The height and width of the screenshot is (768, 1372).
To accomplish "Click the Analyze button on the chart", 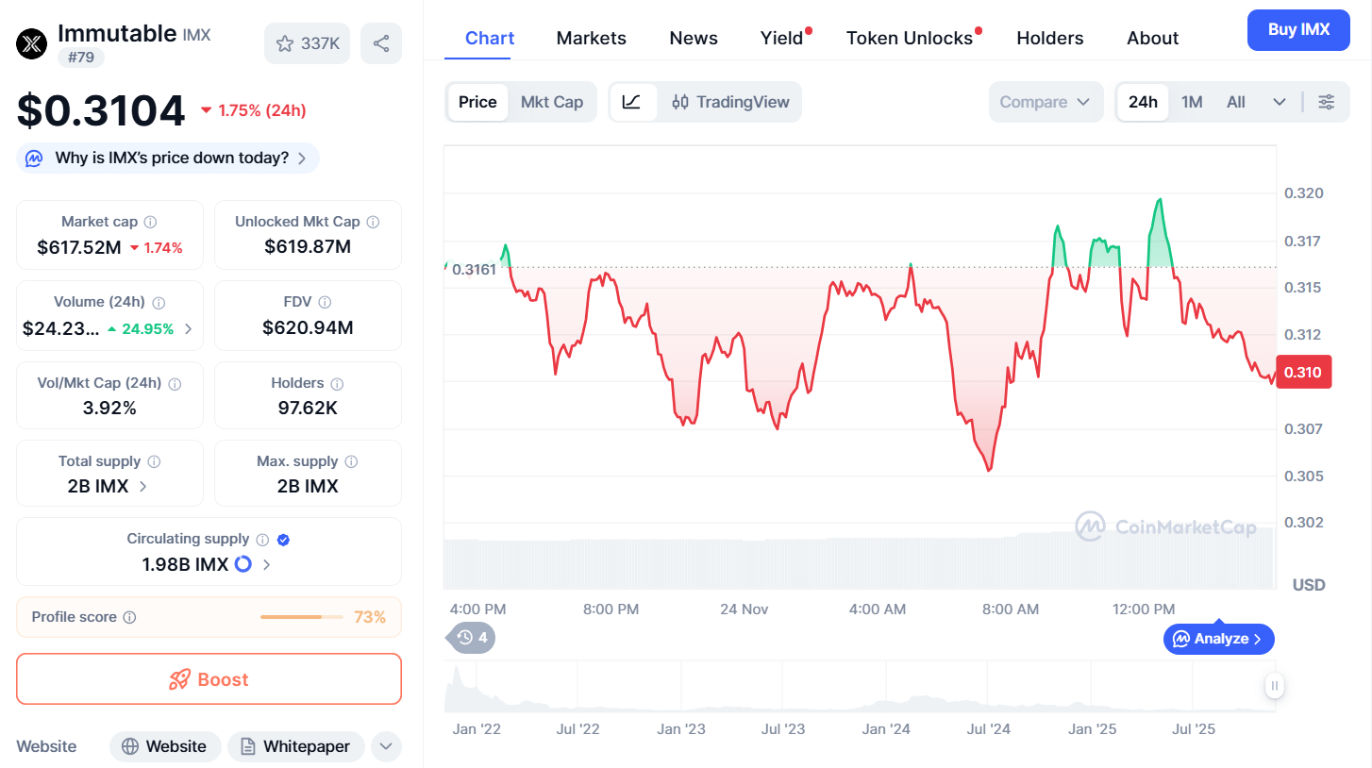I will click(x=1218, y=639).
